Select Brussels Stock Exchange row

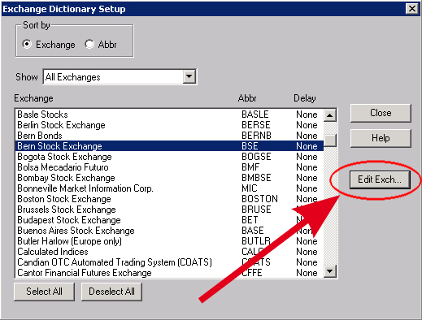tap(170, 210)
